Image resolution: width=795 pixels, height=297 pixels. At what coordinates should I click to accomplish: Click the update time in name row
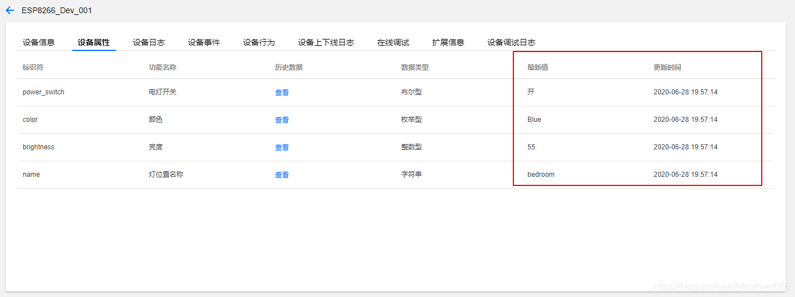[x=685, y=175]
